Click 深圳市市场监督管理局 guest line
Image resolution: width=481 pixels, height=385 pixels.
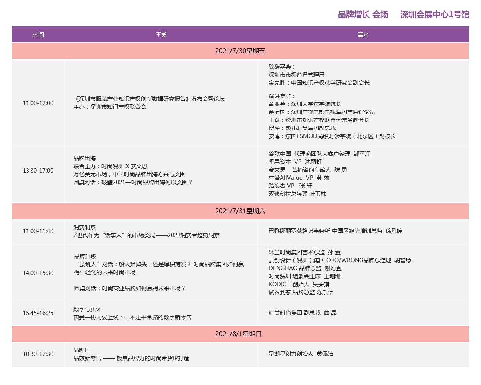click(x=297, y=75)
